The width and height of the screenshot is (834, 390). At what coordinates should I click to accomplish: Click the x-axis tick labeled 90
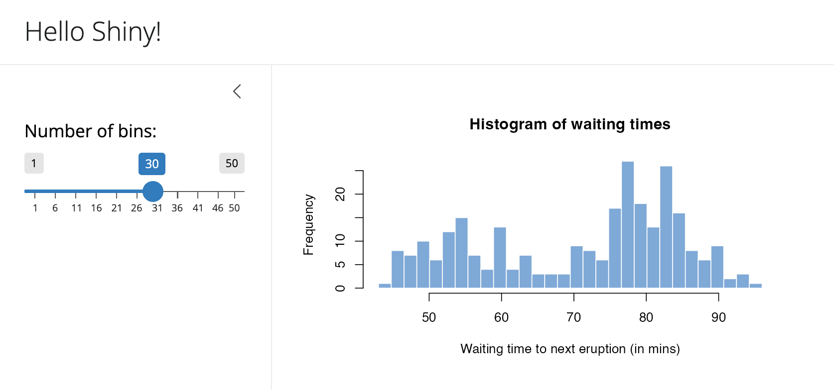click(719, 317)
